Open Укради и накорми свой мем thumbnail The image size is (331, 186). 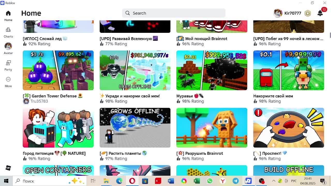click(135, 70)
